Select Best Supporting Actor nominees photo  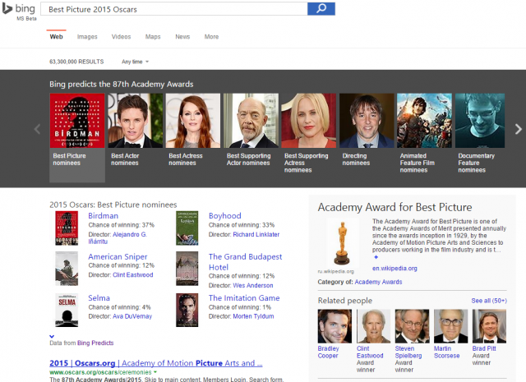coord(251,121)
